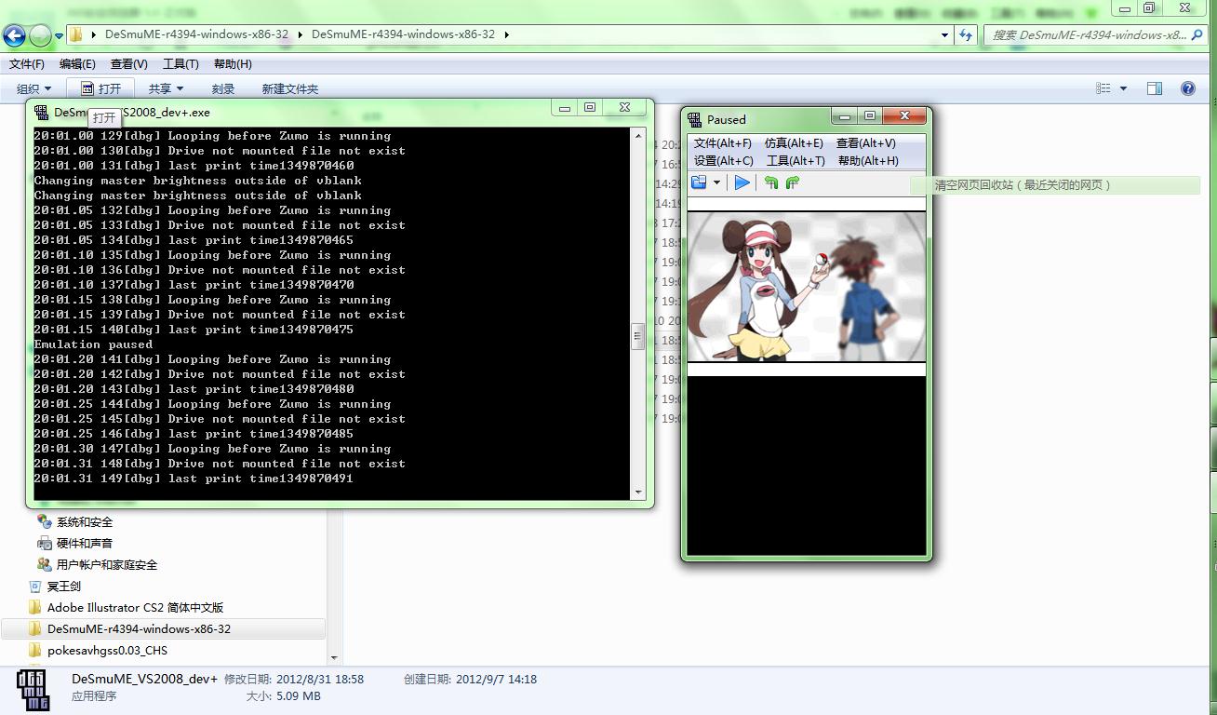Open the Explorer 工具(T) menu
This screenshot has width=1217, height=715.
point(181,64)
